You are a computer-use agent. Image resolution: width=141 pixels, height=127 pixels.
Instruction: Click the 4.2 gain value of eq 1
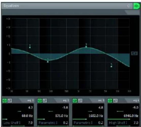30,107
